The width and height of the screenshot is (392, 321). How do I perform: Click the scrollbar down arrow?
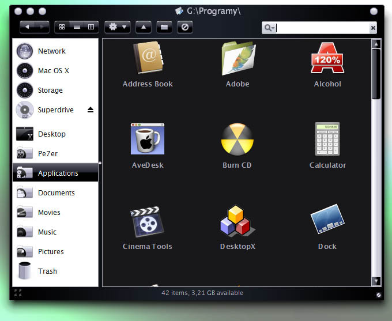click(376, 281)
